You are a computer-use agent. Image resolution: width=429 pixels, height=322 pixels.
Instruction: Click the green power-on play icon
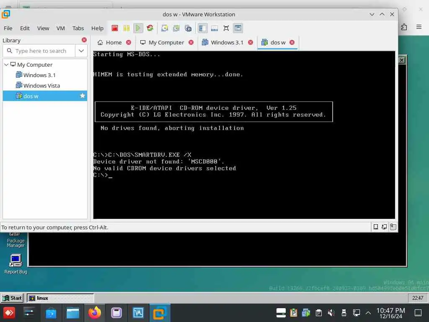pyautogui.click(x=138, y=28)
